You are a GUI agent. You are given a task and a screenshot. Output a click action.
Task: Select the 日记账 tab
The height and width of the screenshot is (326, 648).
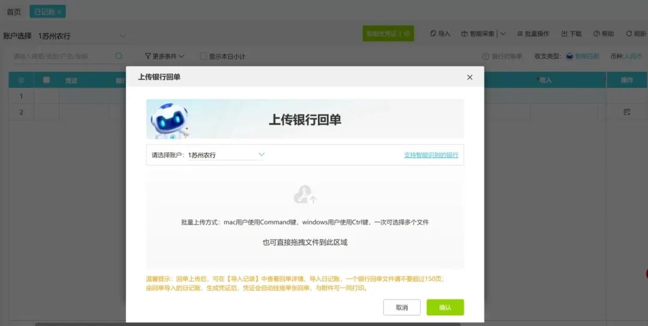pyautogui.click(x=44, y=12)
